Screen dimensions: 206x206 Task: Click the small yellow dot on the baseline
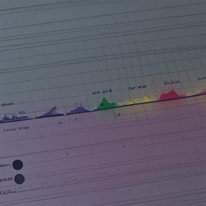34,118
